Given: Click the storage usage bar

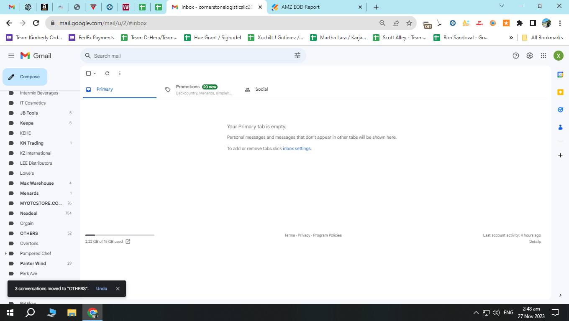Looking at the screenshot, I should point(120,235).
